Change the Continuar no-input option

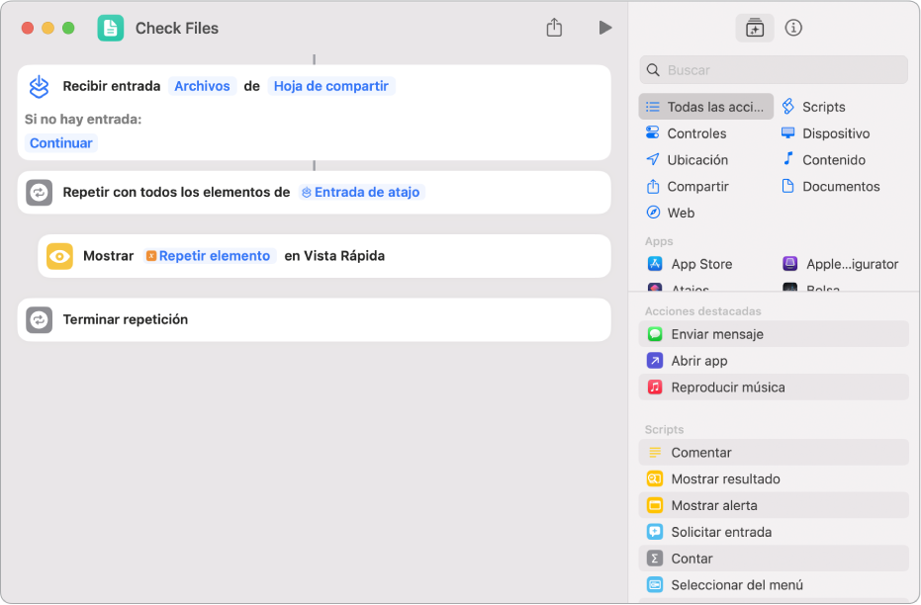pos(61,143)
